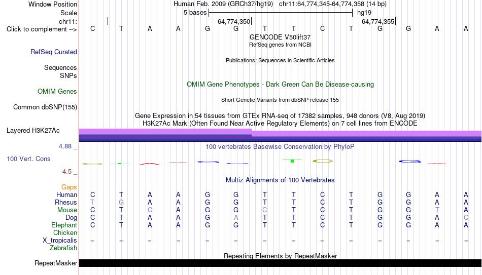Click the 64,774,355 ruler position label
The image size is (482, 275).
(378, 21)
